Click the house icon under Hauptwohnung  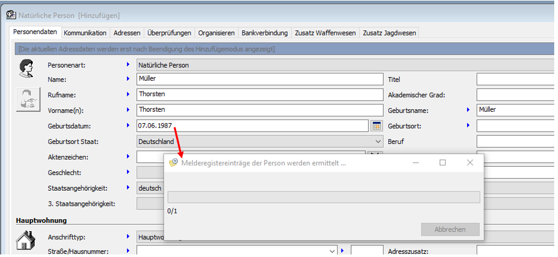[x=26, y=240]
